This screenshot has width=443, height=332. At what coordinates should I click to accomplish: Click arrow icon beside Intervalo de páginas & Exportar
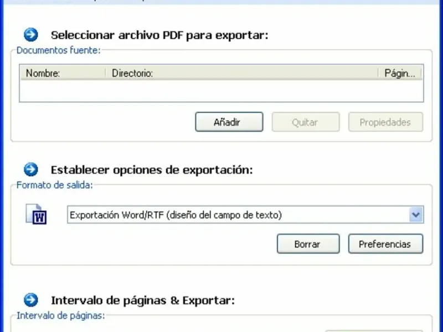pyautogui.click(x=31, y=300)
